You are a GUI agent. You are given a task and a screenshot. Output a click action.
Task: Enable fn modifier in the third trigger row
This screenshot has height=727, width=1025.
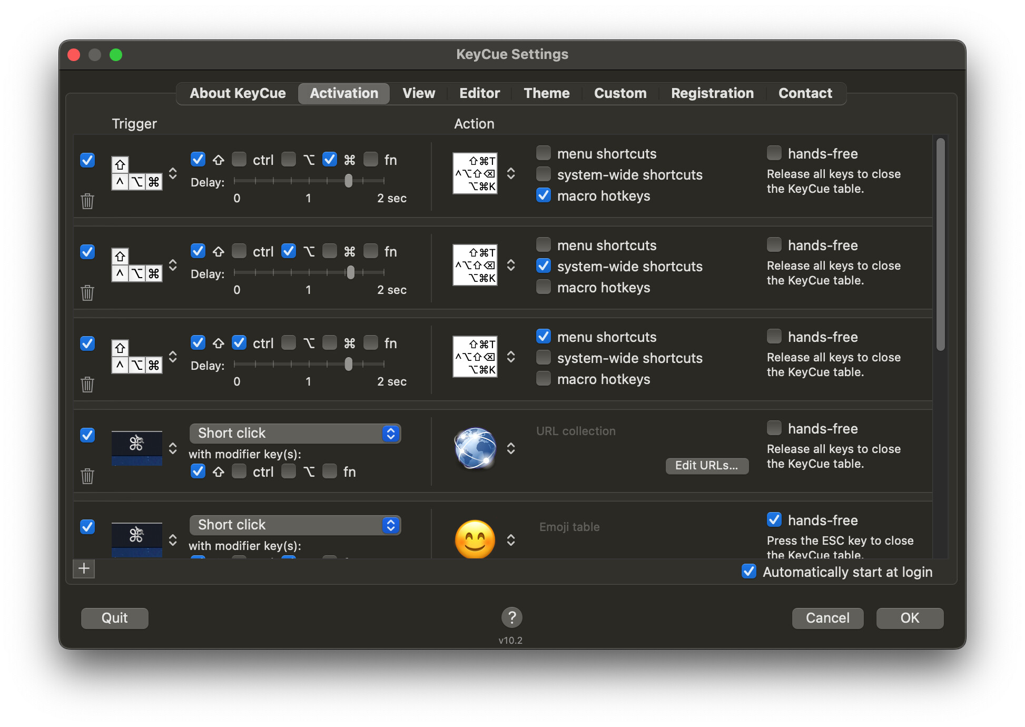pyautogui.click(x=371, y=342)
